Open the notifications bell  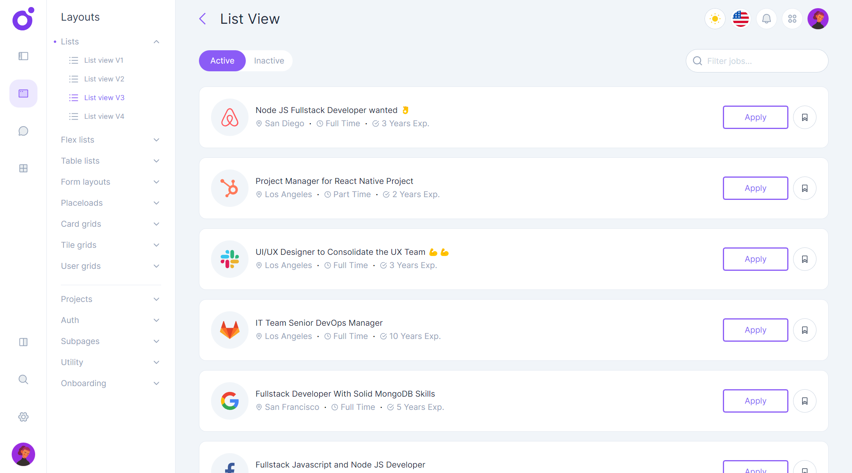766,18
